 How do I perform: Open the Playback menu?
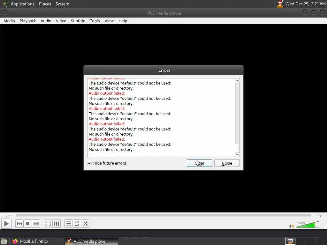point(28,21)
